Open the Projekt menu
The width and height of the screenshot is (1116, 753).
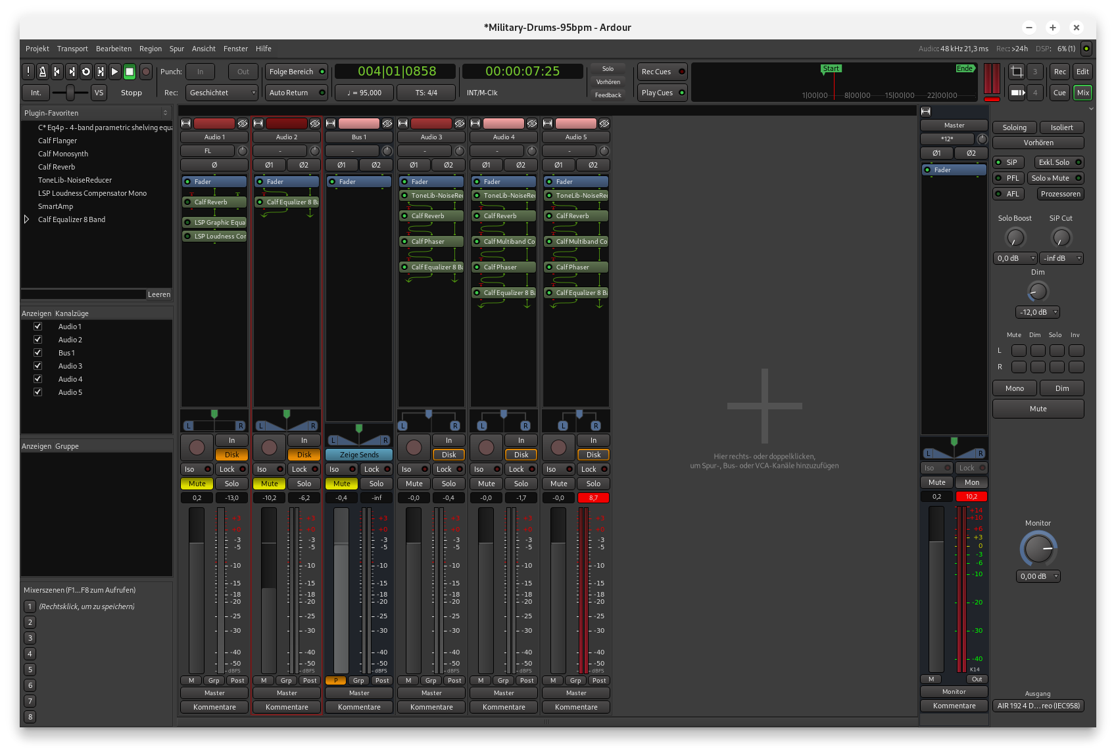[x=37, y=49]
